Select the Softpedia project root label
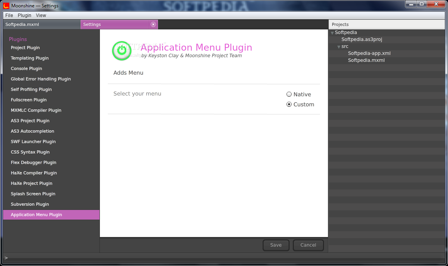The image size is (448, 266). [346, 32]
